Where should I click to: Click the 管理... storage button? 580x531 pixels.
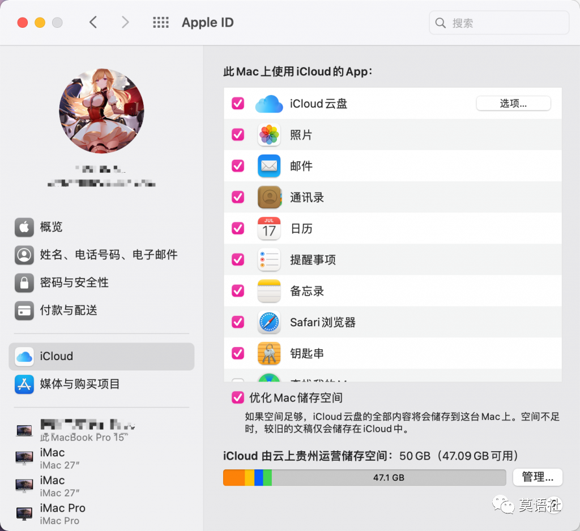tap(538, 477)
